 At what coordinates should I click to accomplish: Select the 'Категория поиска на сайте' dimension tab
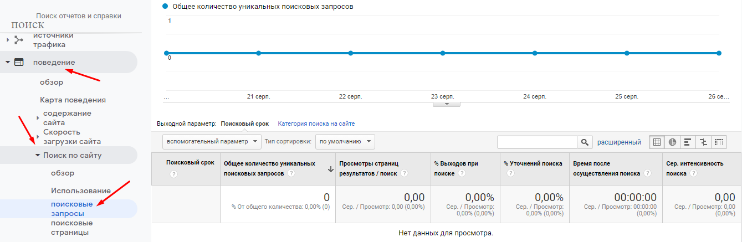click(x=316, y=123)
